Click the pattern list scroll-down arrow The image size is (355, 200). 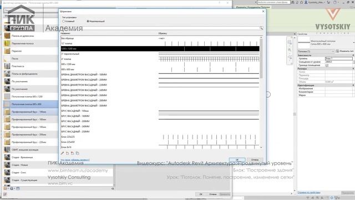(x=261, y=147)
